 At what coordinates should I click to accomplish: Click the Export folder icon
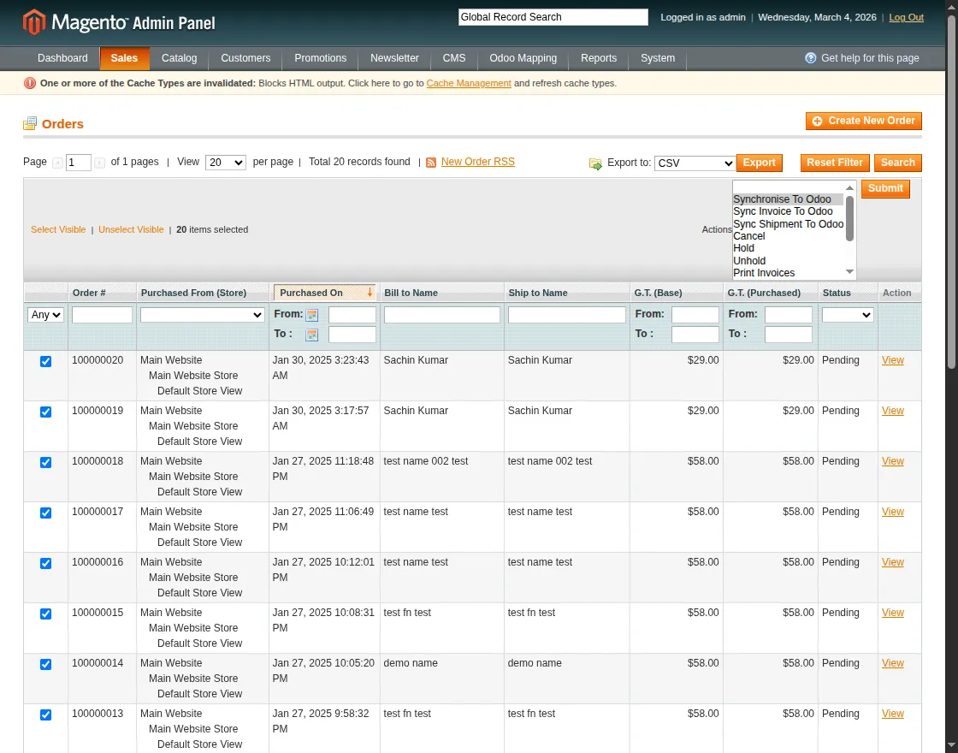pyautogui.click(x=595, y=163)
